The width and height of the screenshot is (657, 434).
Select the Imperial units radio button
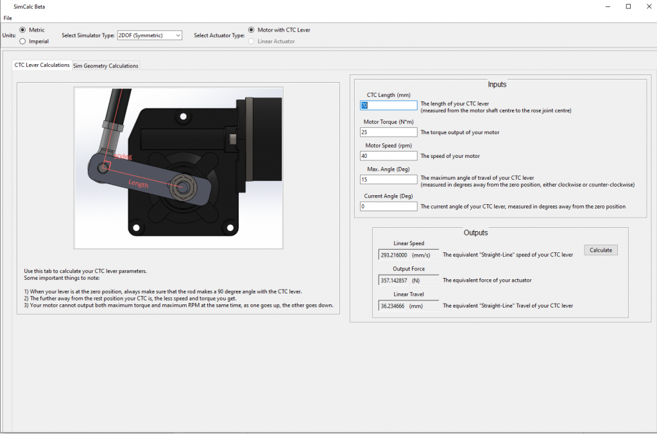point(22,41)
